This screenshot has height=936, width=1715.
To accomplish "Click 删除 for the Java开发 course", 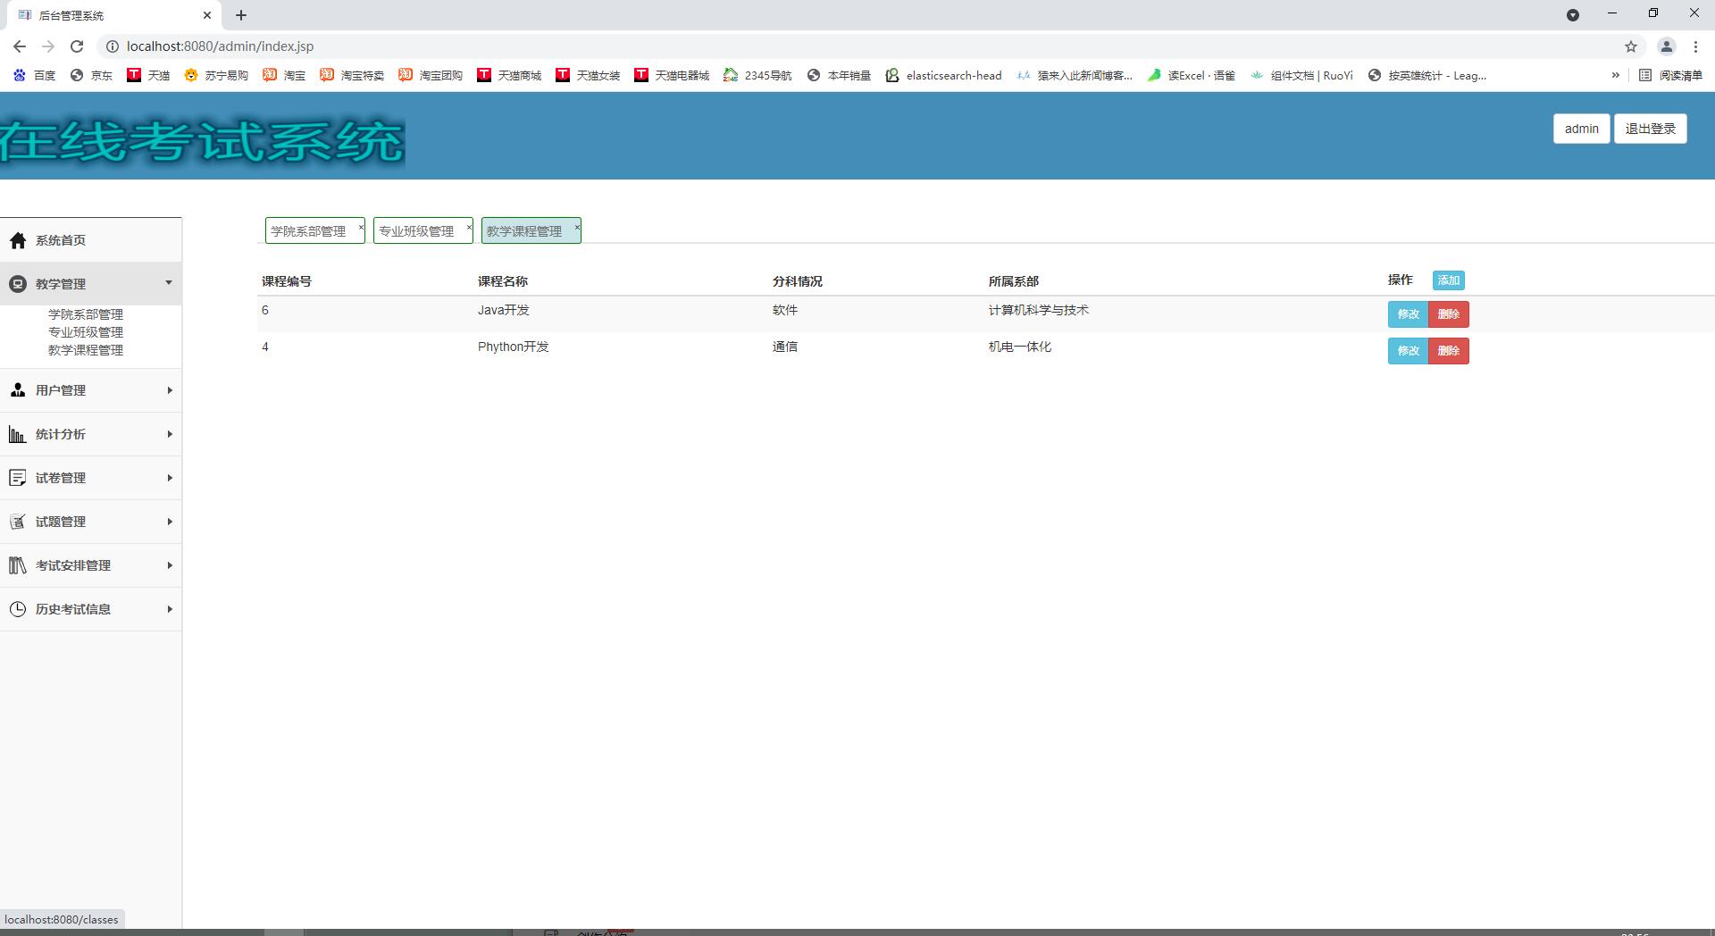I will click(1449, 314).
